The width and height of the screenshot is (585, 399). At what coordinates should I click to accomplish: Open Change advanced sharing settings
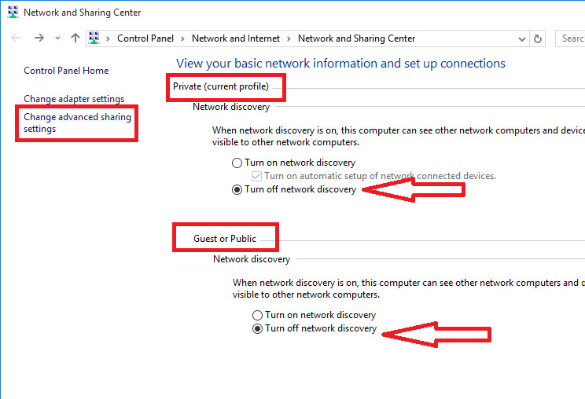click(x=77, y=123)
